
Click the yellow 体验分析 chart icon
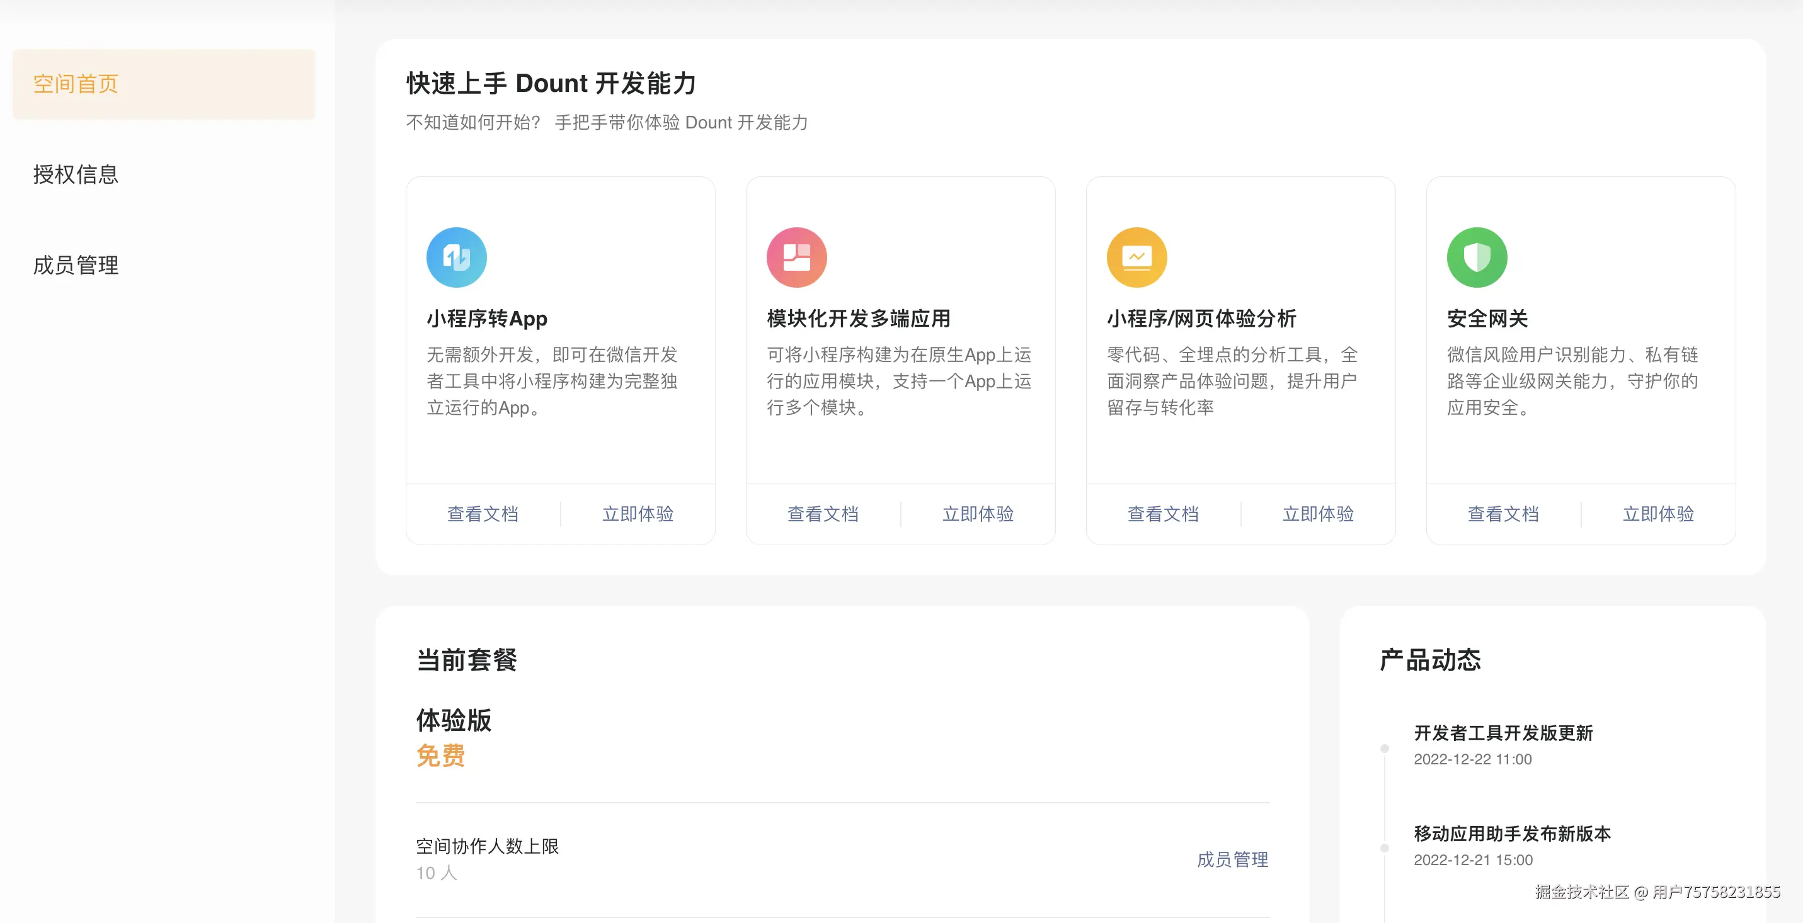tap(1136, 258)
